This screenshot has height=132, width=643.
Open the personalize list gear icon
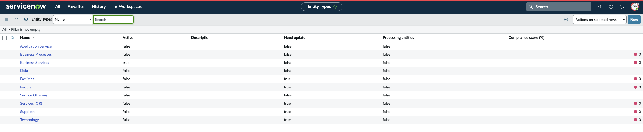566,20
